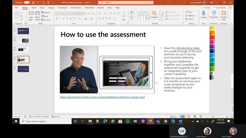
Task: Expand the shapes gallery More arrow
Action: 149,19
